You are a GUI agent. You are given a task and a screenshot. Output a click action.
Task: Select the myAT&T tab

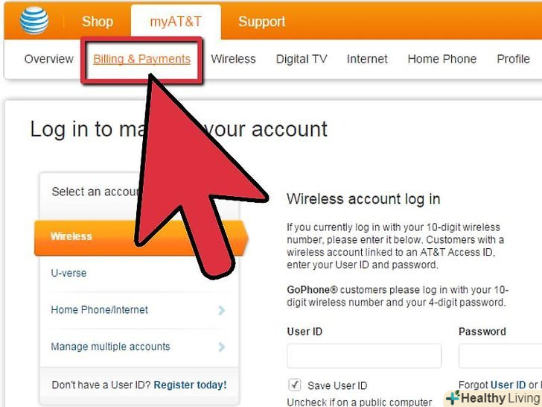coord(176,22)
